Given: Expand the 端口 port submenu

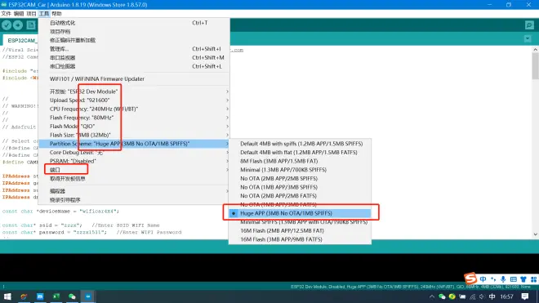Looking at the screenshot, I should pyautogui.click(x=134, y=170).
